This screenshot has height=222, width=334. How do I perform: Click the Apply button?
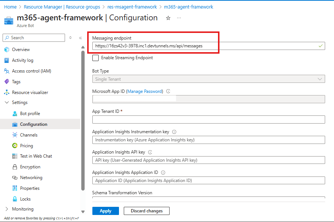(x=105, y=211)
